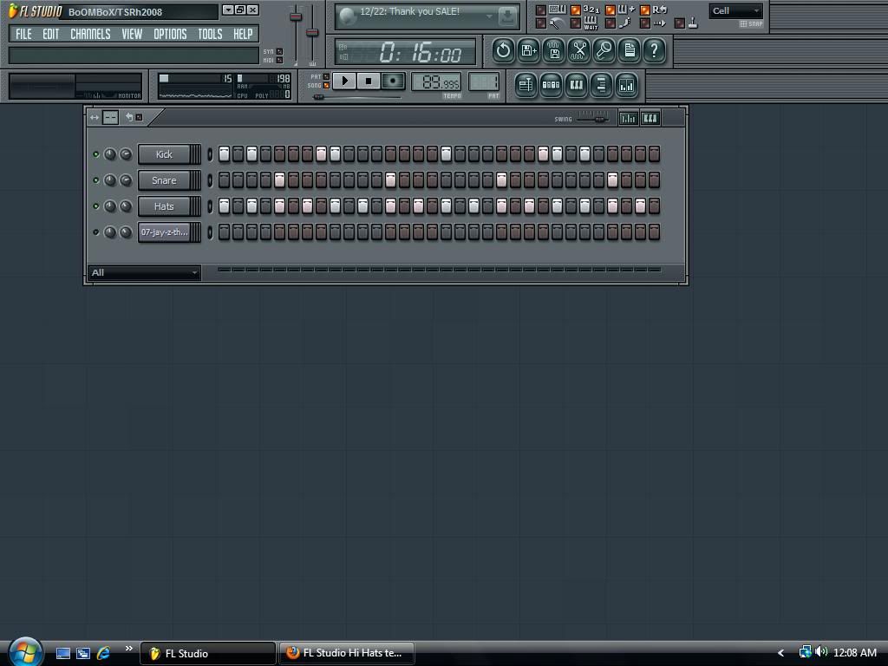Click the Windows Start orb
Screen dimensions: 888x666
tap(25, 652)
